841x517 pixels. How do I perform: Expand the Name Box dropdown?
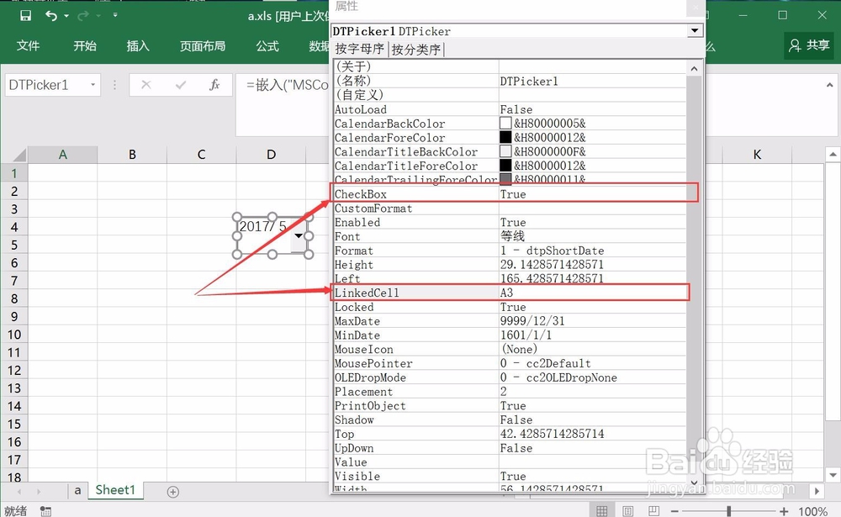93,85
